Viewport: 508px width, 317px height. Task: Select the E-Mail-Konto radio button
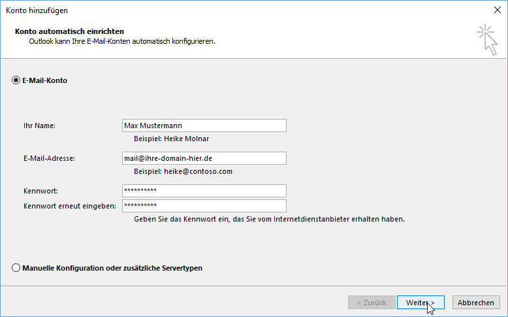tap(16, 81)
